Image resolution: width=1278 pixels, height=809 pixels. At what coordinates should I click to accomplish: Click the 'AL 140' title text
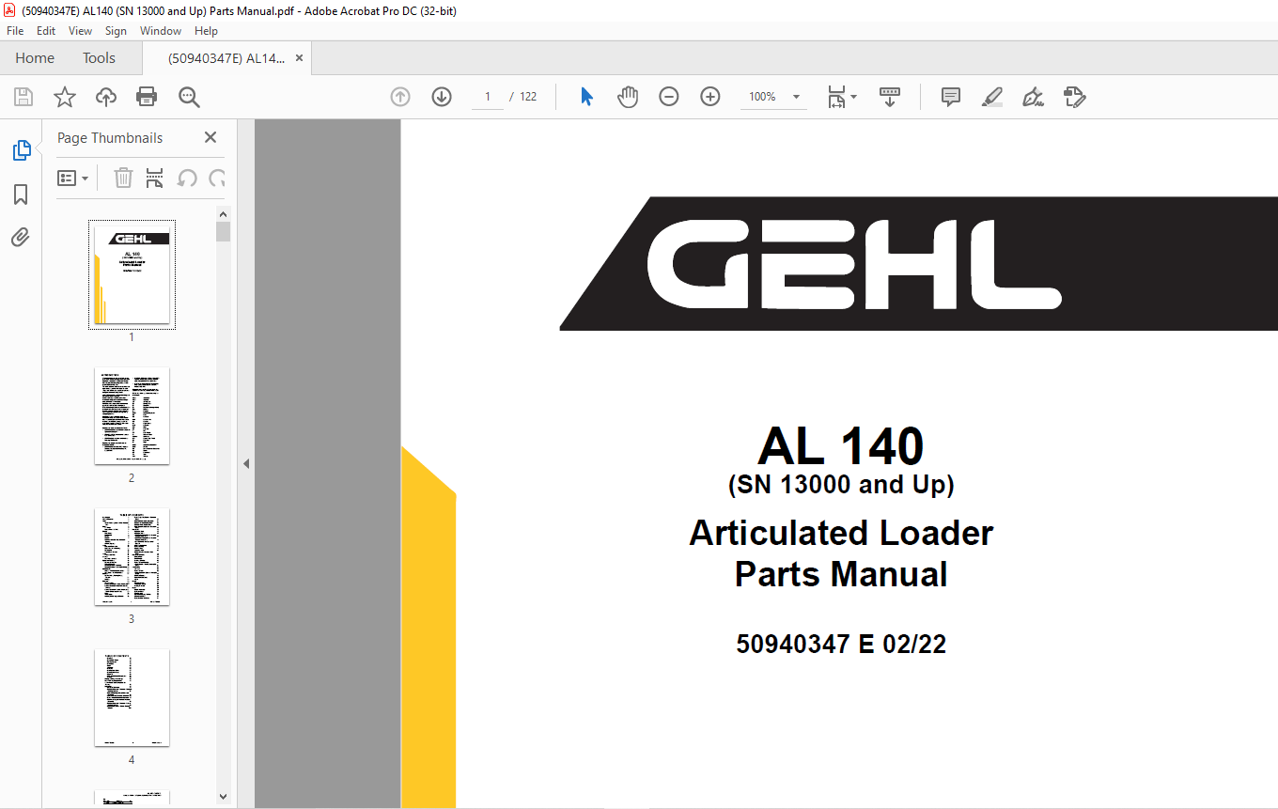point(841,446)
